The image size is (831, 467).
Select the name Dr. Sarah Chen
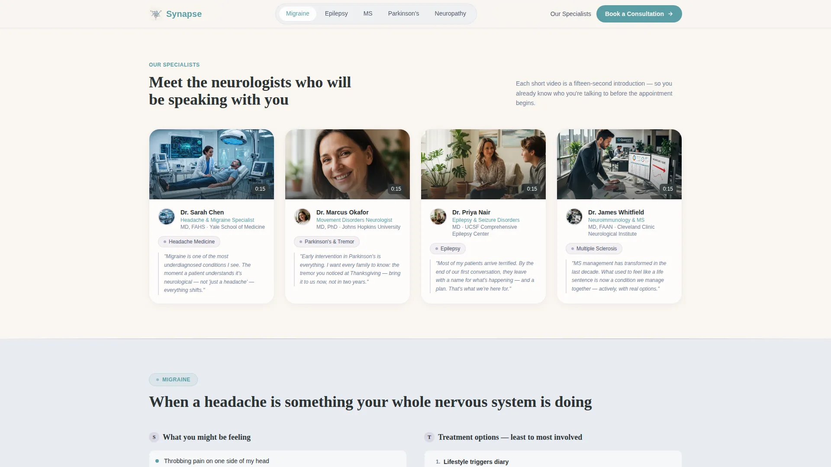(x=202, y=212)
